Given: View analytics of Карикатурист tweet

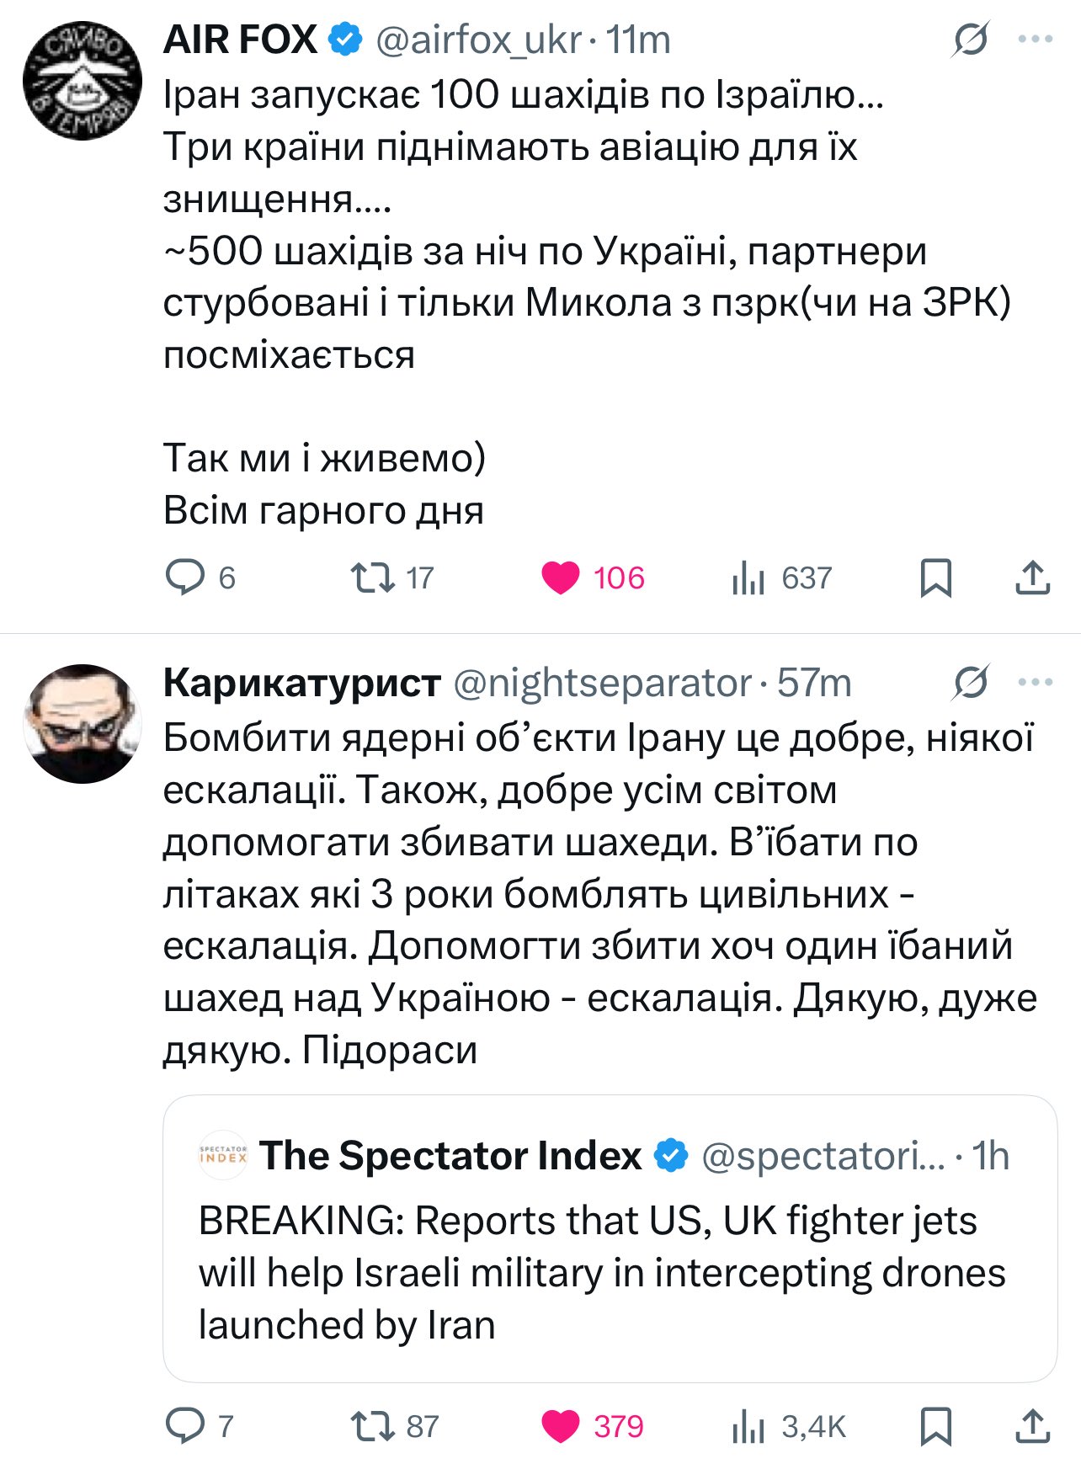Looking at the screenshot, I should tap(748, 1425).
